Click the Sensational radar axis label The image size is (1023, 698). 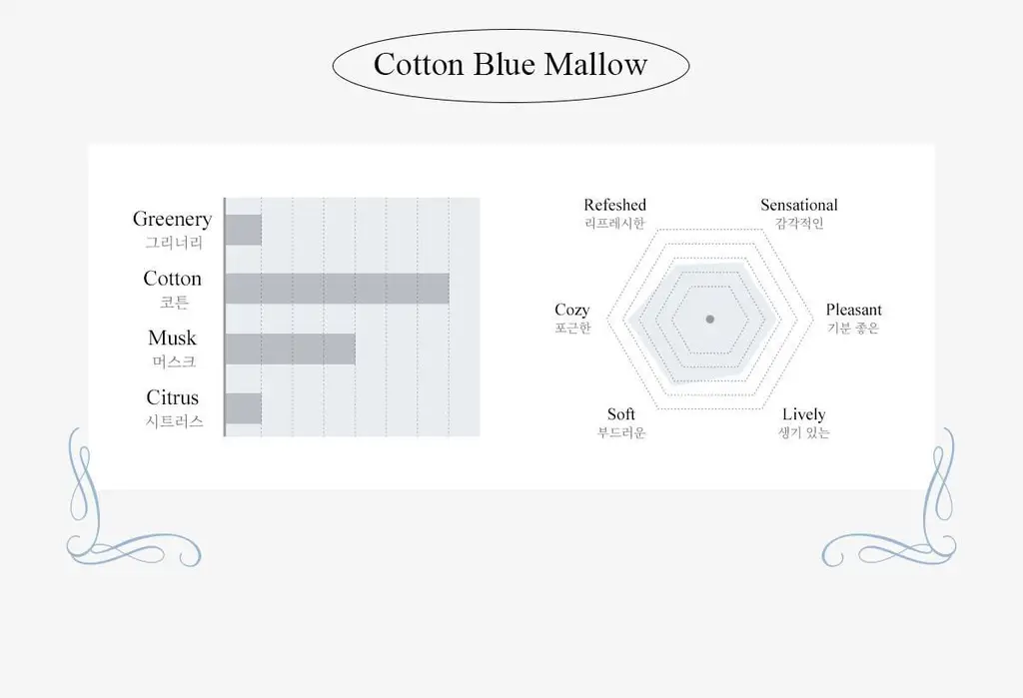click(799, 205)
